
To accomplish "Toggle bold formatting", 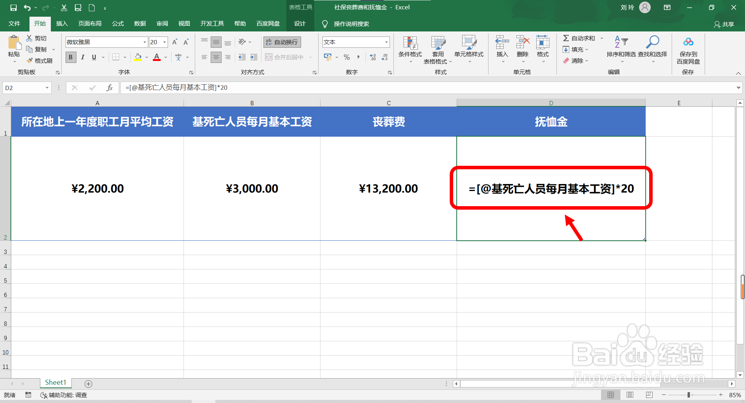I will tap(70, 57).
